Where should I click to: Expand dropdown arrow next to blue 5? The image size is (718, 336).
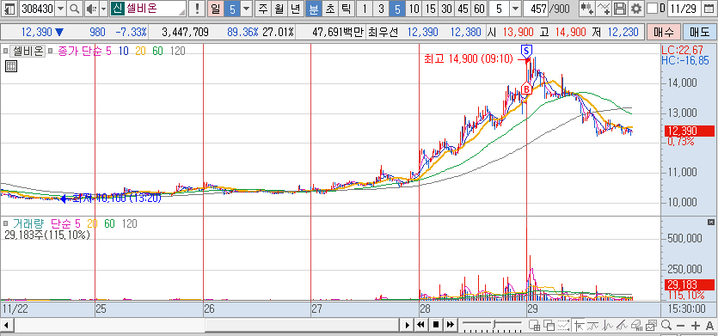246,9
